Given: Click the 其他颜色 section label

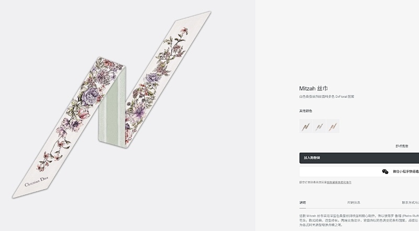Looking at the screenshot, I should coord(306,111).
